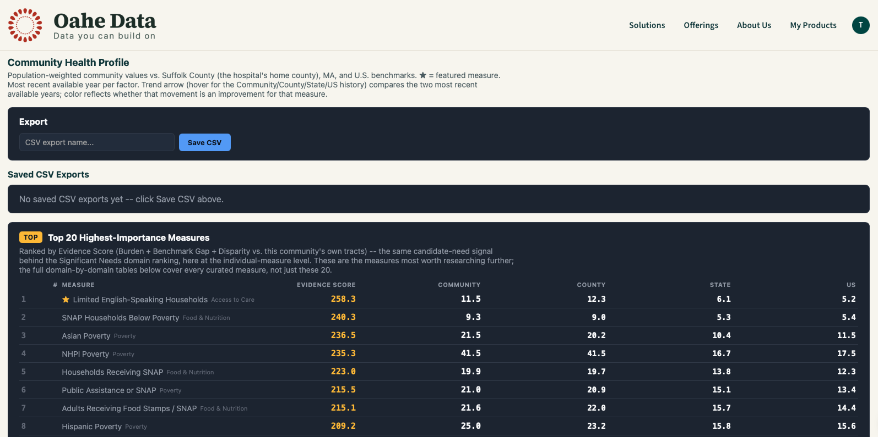Click the US column header
Viewport: 878px width, 437px height.
click(851, 285)
